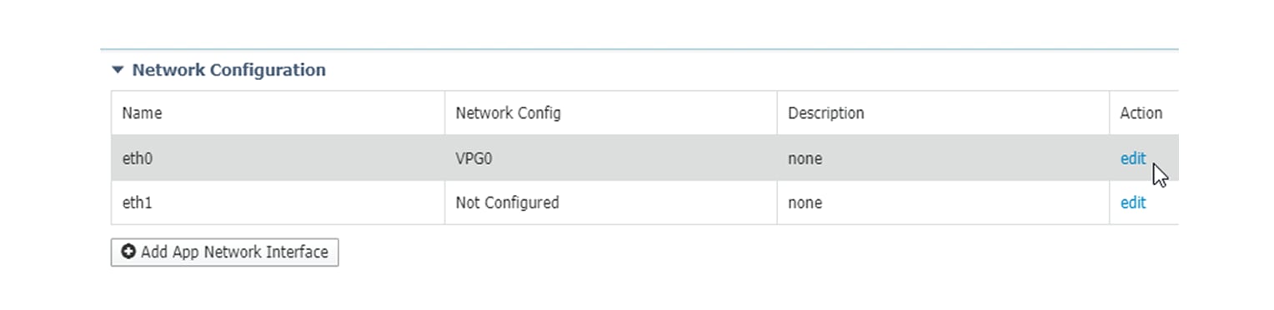Screen dimensions: 1274x310
Task: Click the Add App Network Interface button
Action: click(224, 252)
